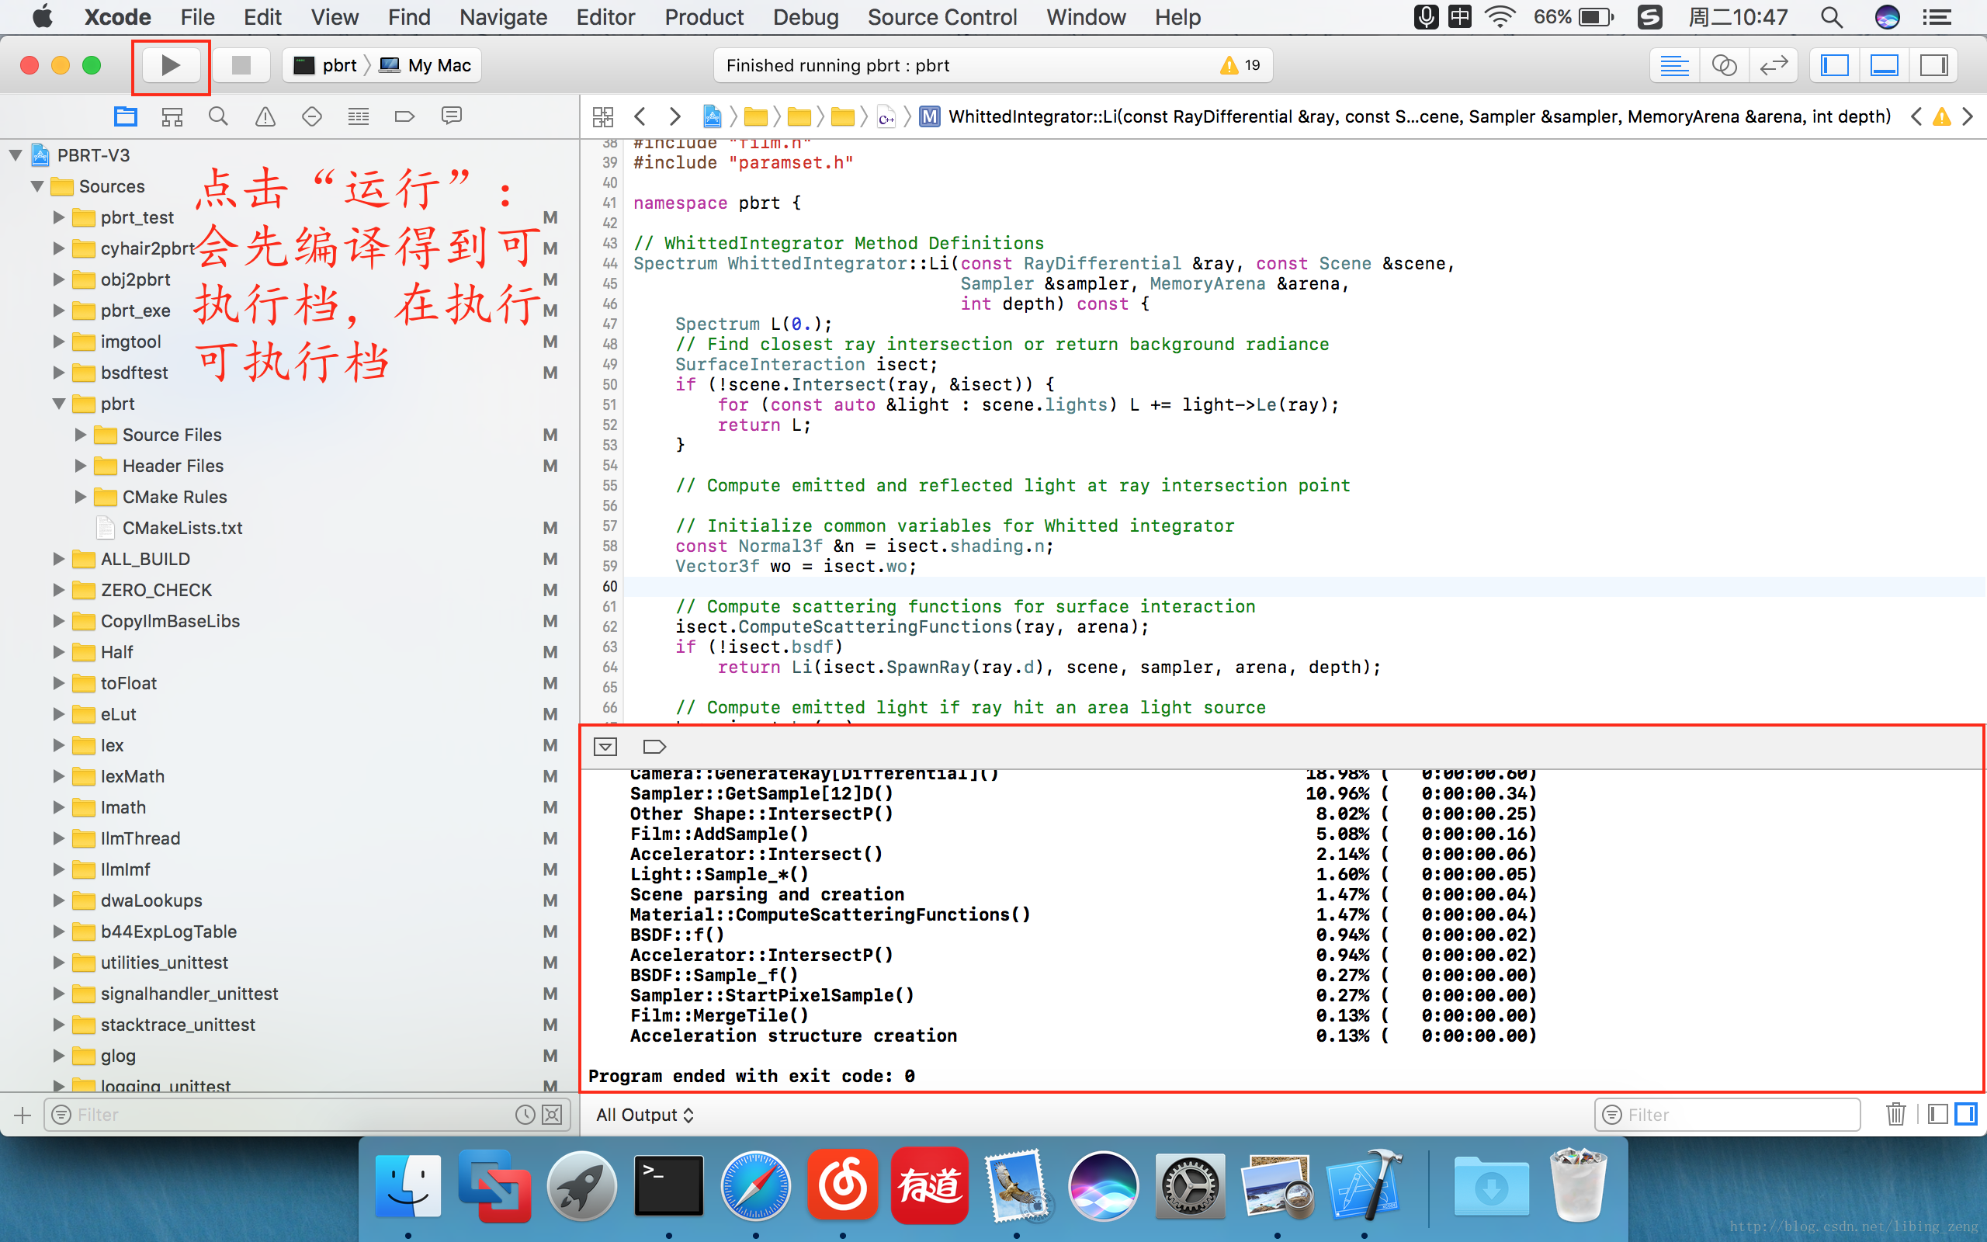Click the 19 warnings indicator
The image size is (1987, 1242).
coord(1240,65)
